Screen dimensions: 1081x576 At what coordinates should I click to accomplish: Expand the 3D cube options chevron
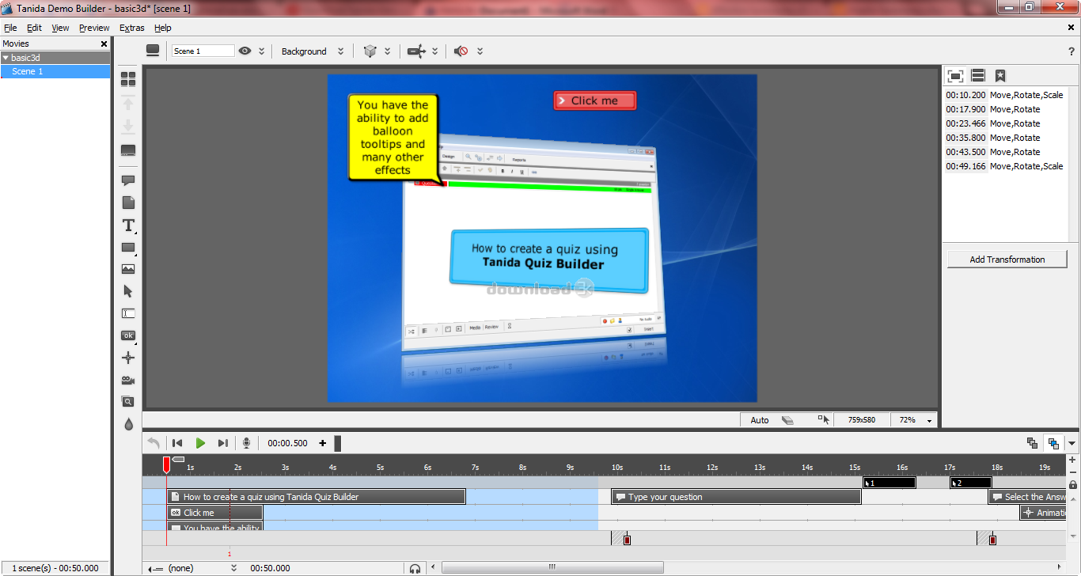tap(388, 51)
